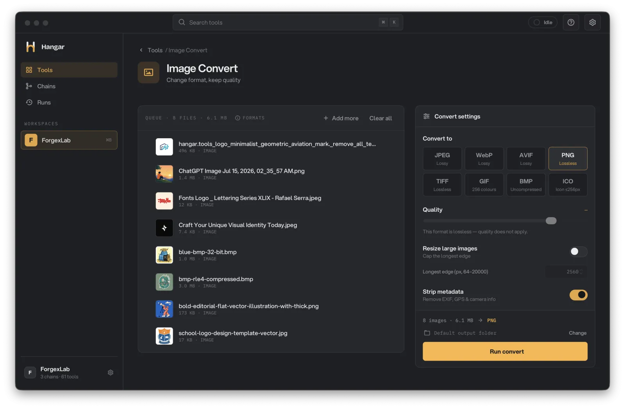Adjust the Quality slider handle
625x409 pixels.
551,221
